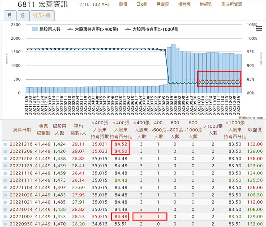
Task: Click the blue square icon beside 20221111
Action: (x=5, y=180)
